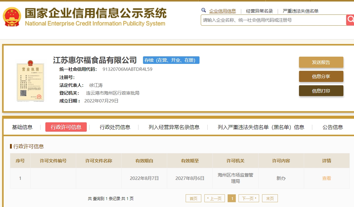The height and width of the screenshot is (207, 354).
Task: Click the company name 江苏惠尔福食品有限公司
Action: click(x=95, y=60)
